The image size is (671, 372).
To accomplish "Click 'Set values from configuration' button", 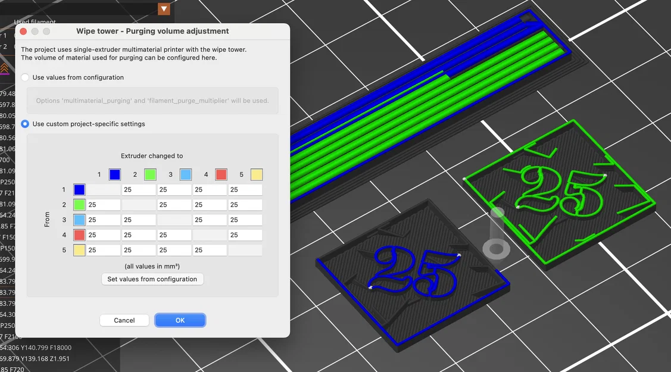I will pyautogui.click(x=152, y=279).
